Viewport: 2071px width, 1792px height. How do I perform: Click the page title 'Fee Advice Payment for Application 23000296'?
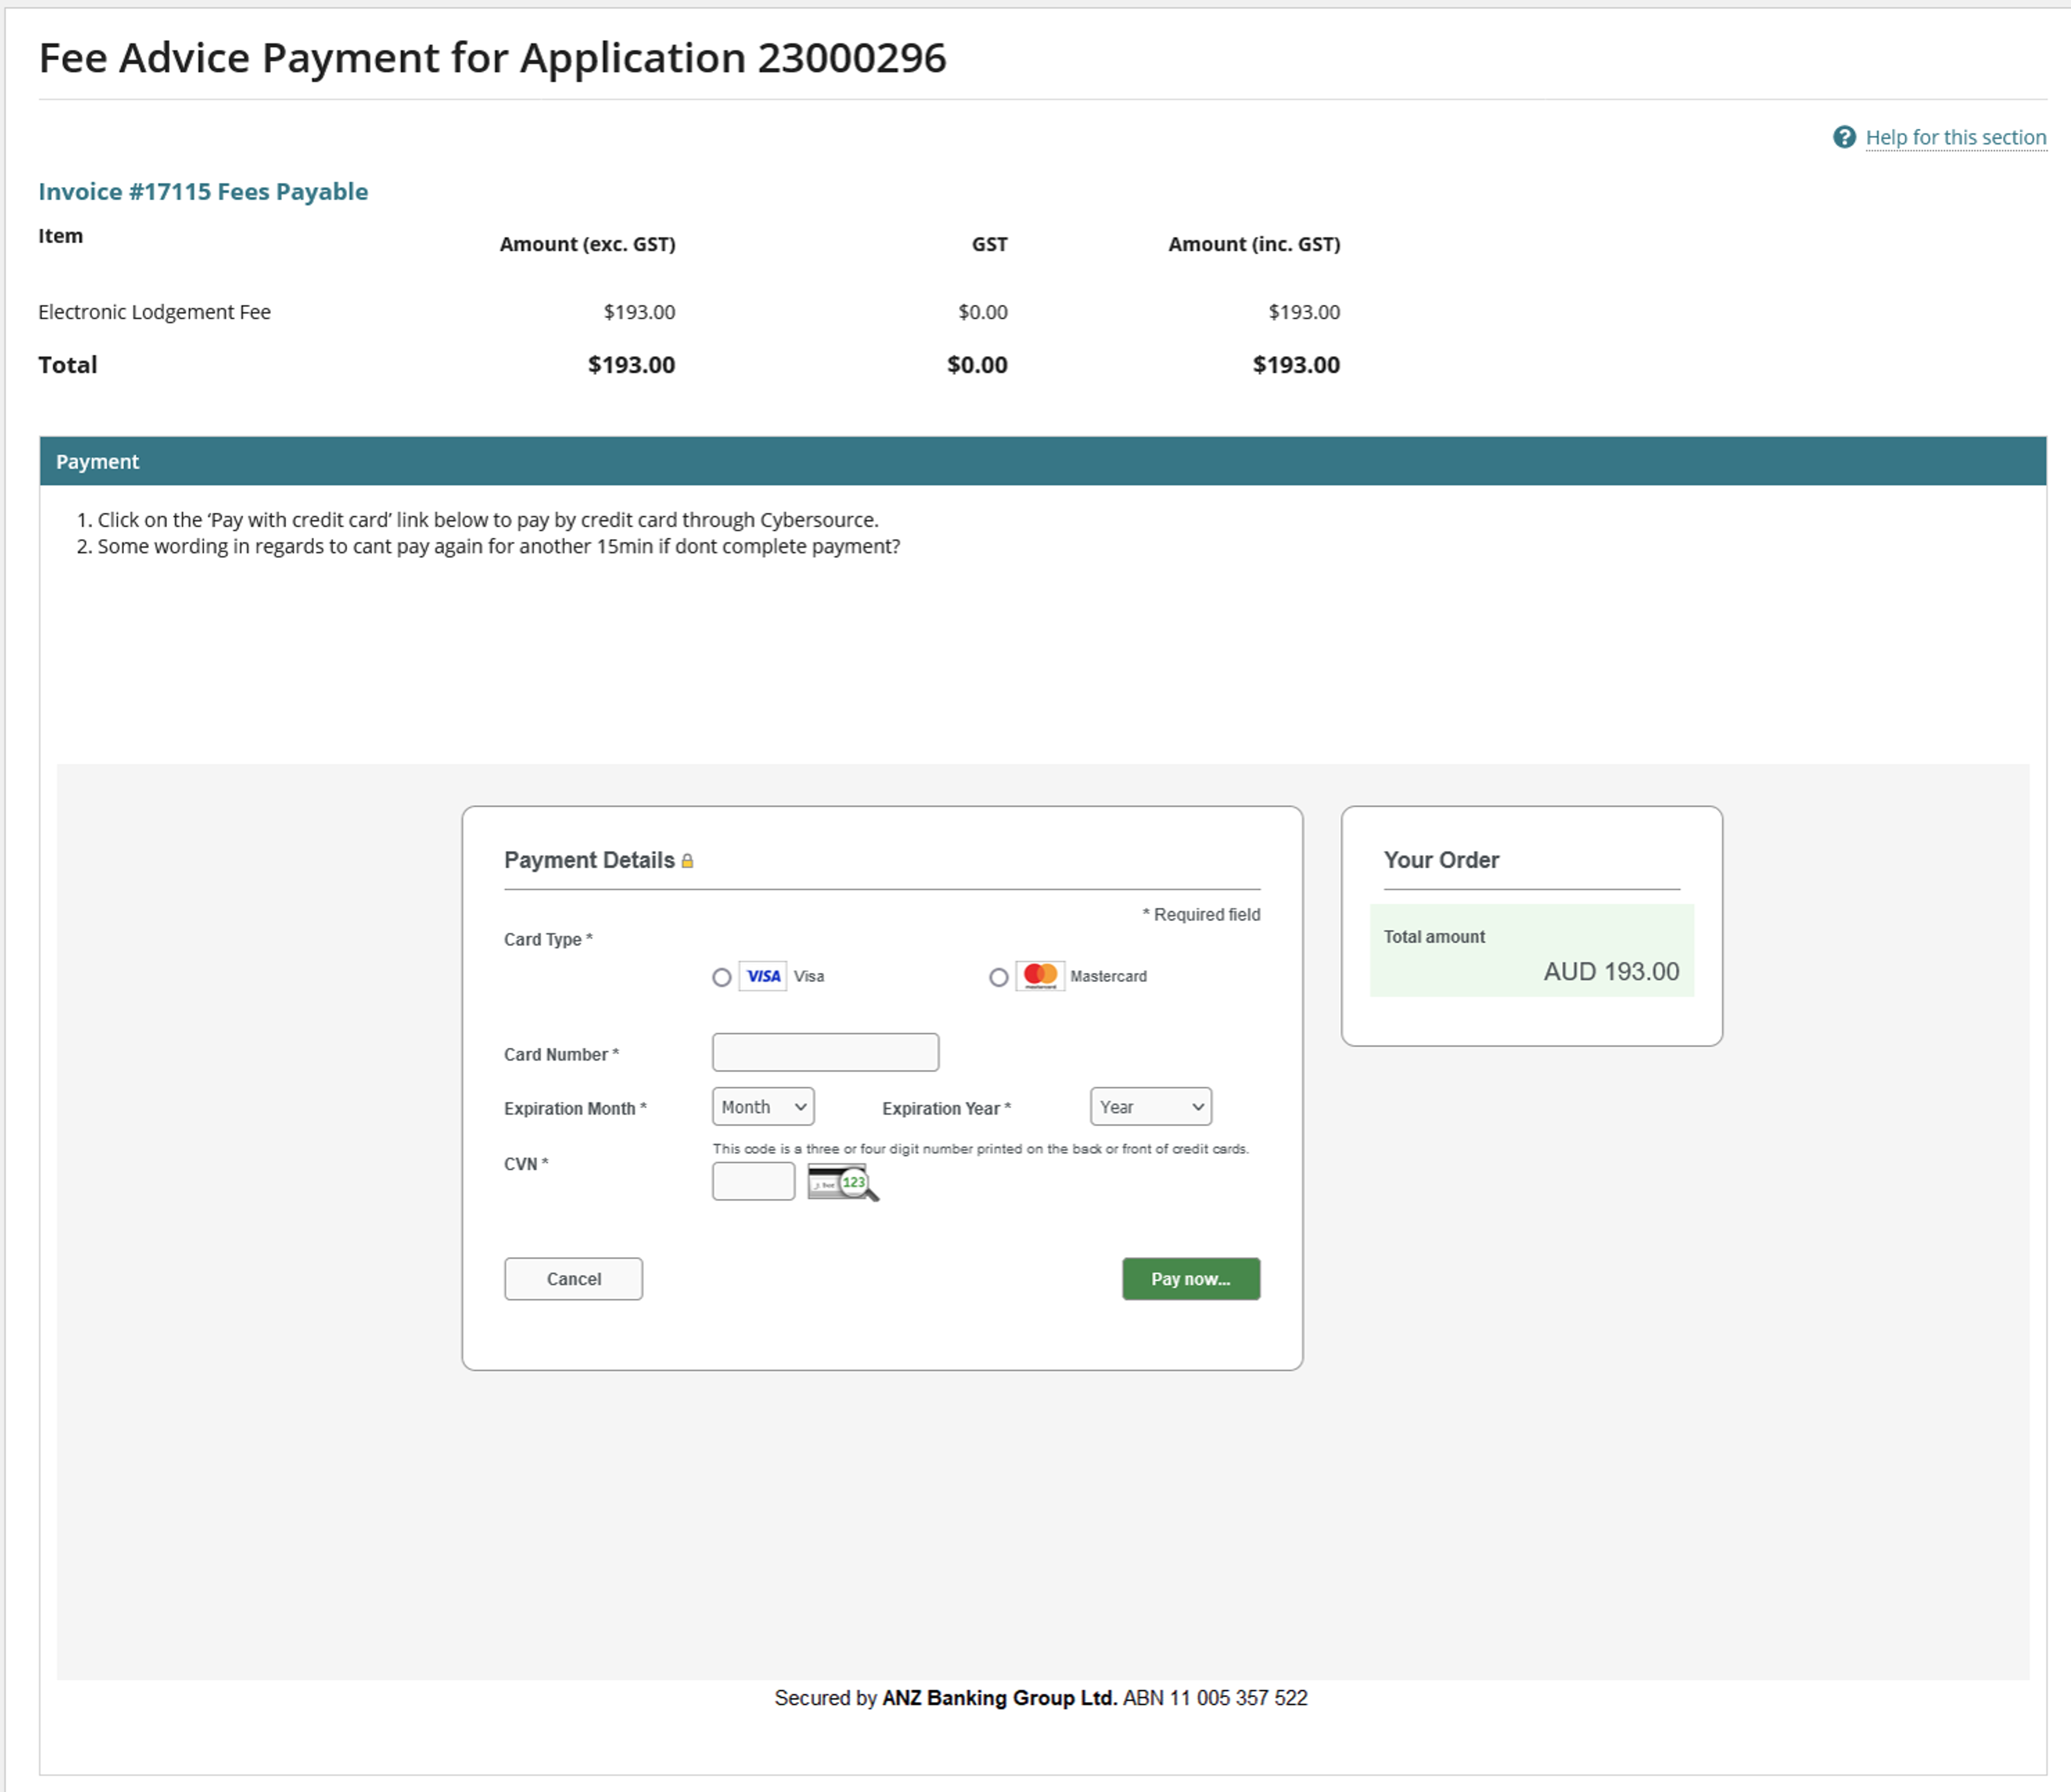click(x=492, y=58)
